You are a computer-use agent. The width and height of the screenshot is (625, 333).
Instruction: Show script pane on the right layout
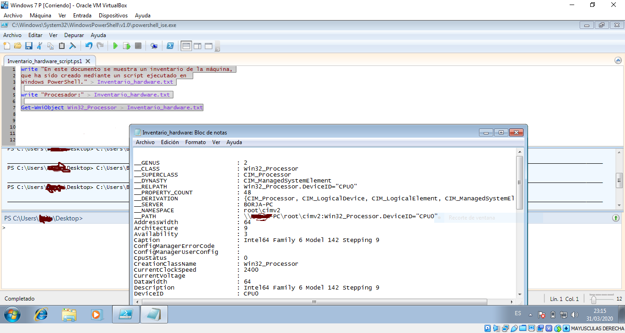[x=198, y=46]
